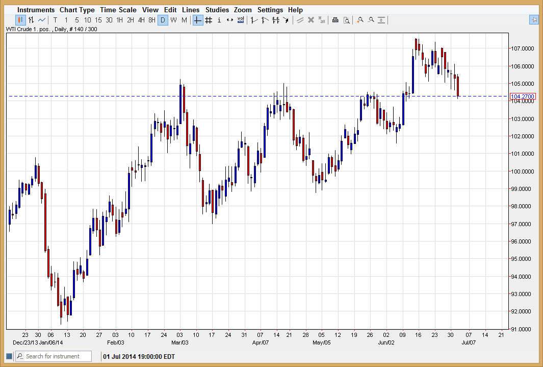Zoom in using the magnifier tool
Viewport: 543px width, 367px height.
(x=360, y=20)
